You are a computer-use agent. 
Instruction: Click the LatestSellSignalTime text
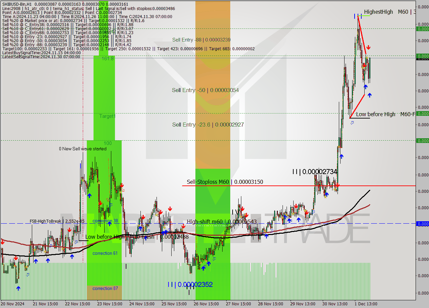click(x=41, y=57)
